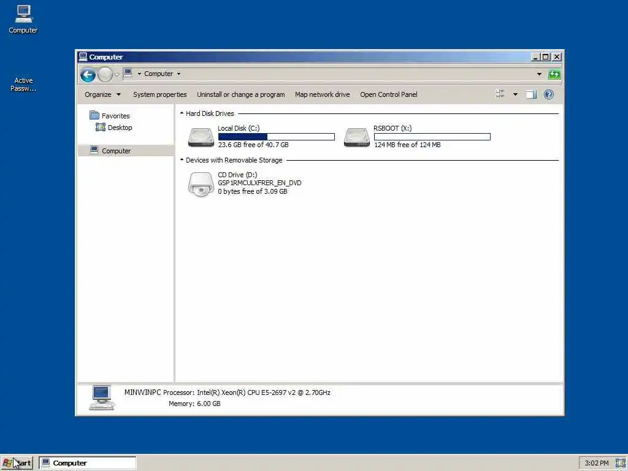Maximize the Computer window

click(545, 57)
